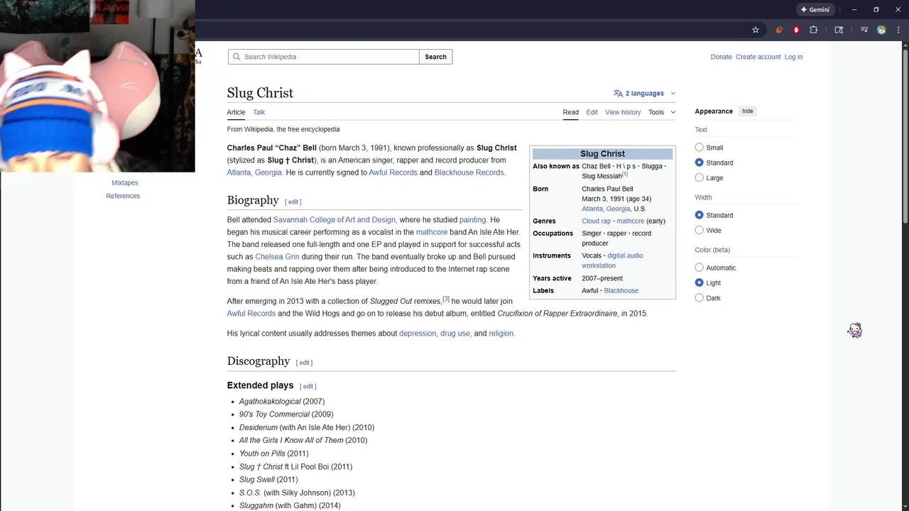Open the mathcore link in Biography
This screenshot has width=909, height=511.
coord(432,232)
